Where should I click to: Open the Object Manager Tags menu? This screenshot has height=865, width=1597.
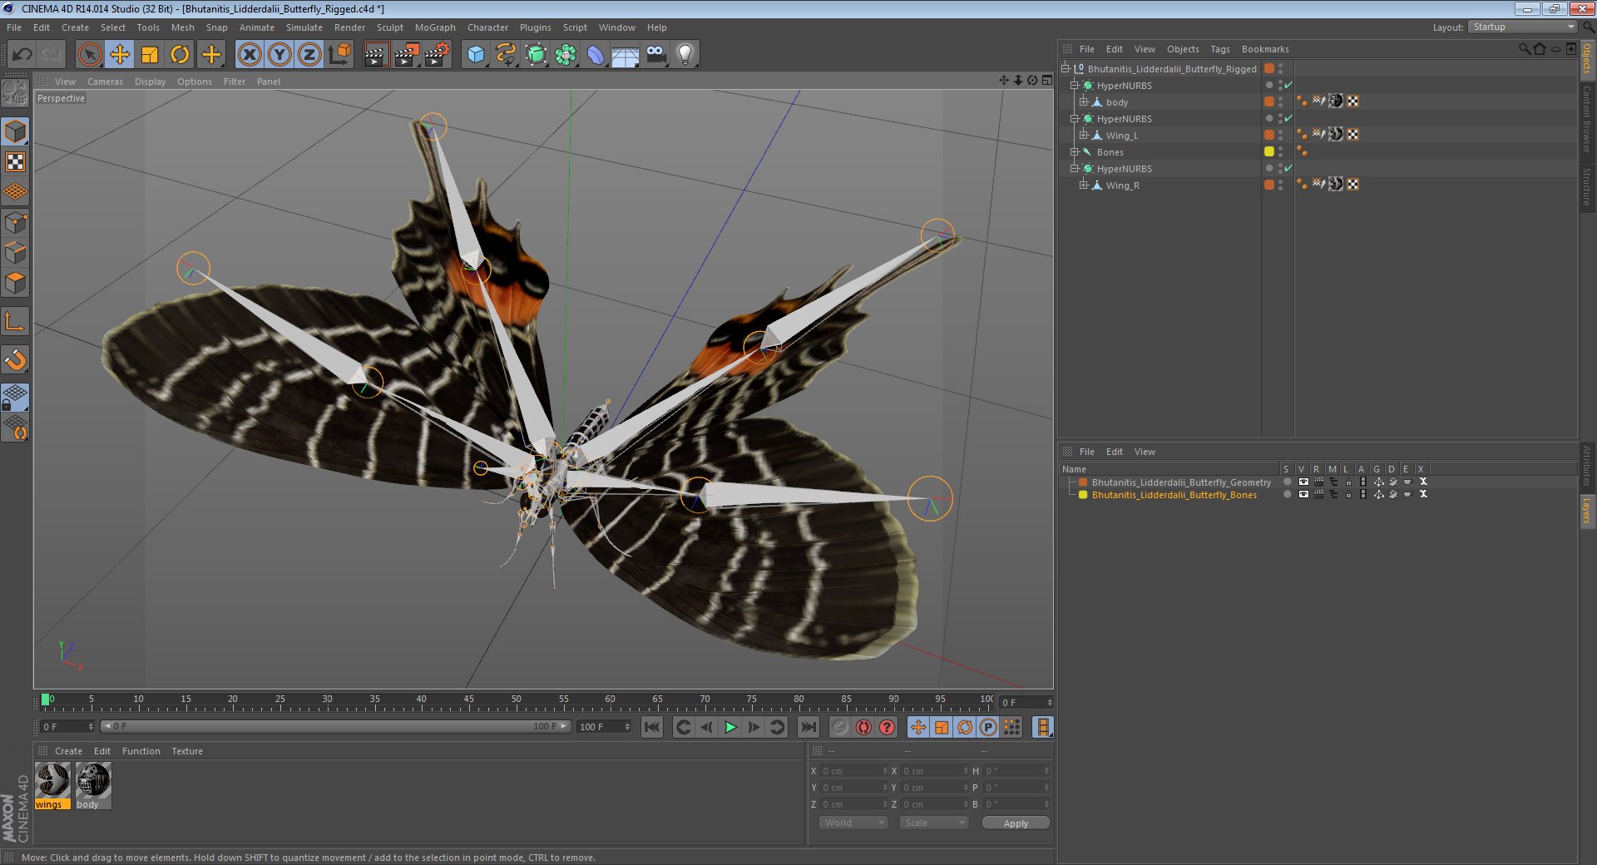(1219, 49)
